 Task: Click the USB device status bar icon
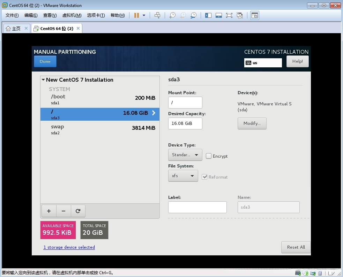[x=320, y=273]
